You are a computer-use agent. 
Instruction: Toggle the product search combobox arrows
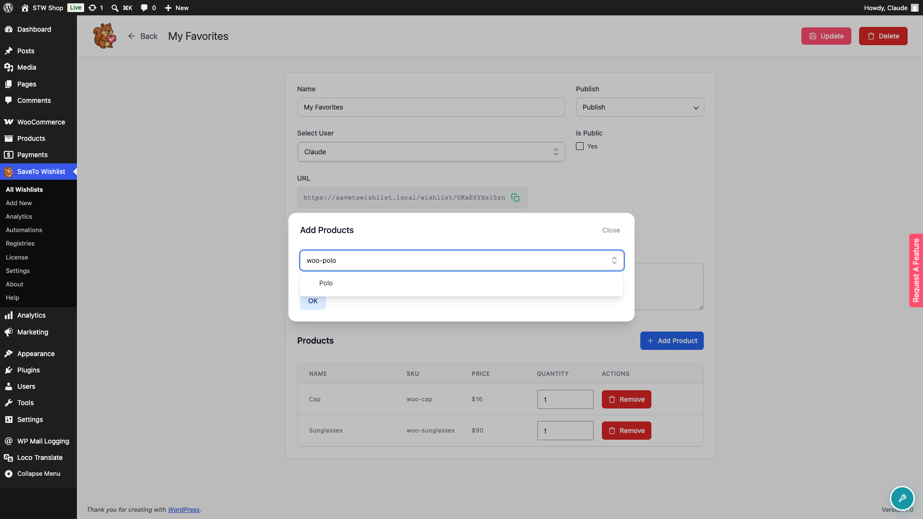coord(614,260)
